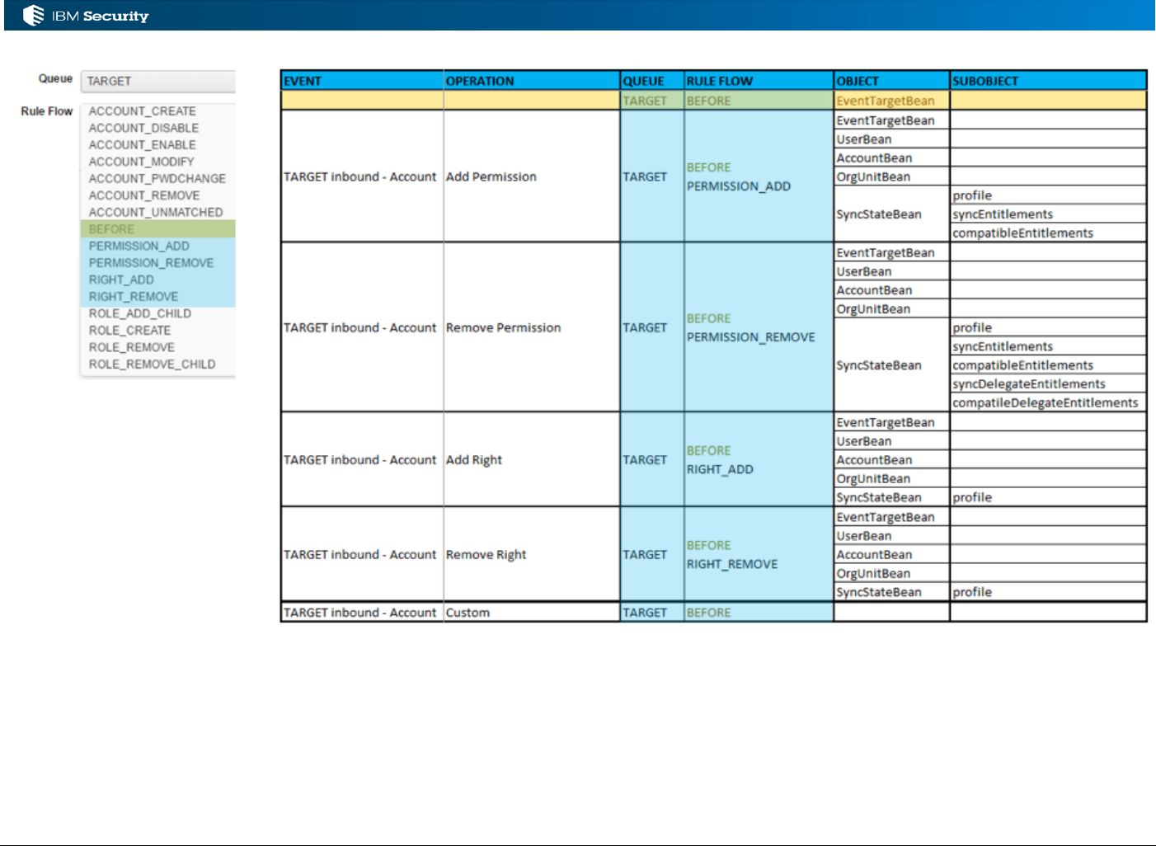
Task: Open the Queue TARGET dropdown
Action: (x=157, y=81)
